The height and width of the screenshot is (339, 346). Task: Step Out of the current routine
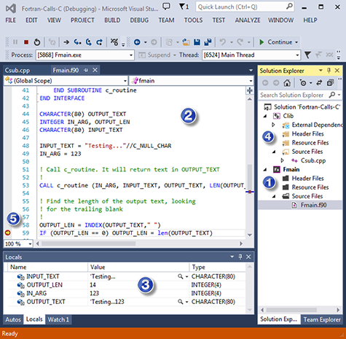pos(99,42)
